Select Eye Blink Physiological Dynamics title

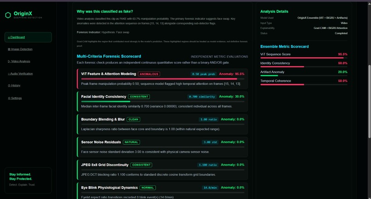coord(109,188)
